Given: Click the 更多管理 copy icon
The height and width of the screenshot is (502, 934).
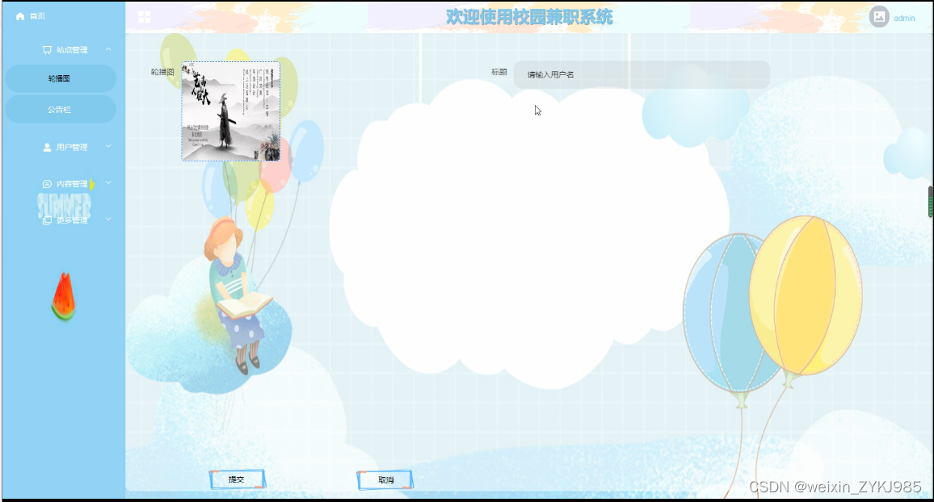Looking at the screenshot, I should click(47, 220).
